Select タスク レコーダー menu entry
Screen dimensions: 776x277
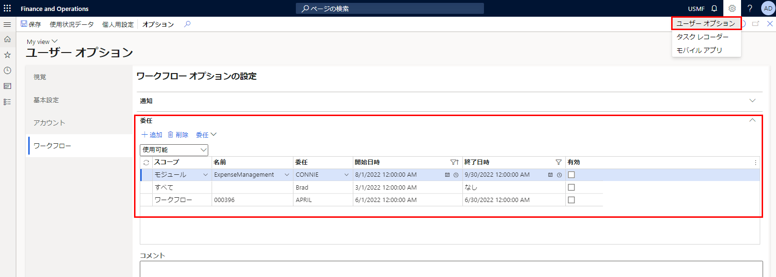point(702,37)
